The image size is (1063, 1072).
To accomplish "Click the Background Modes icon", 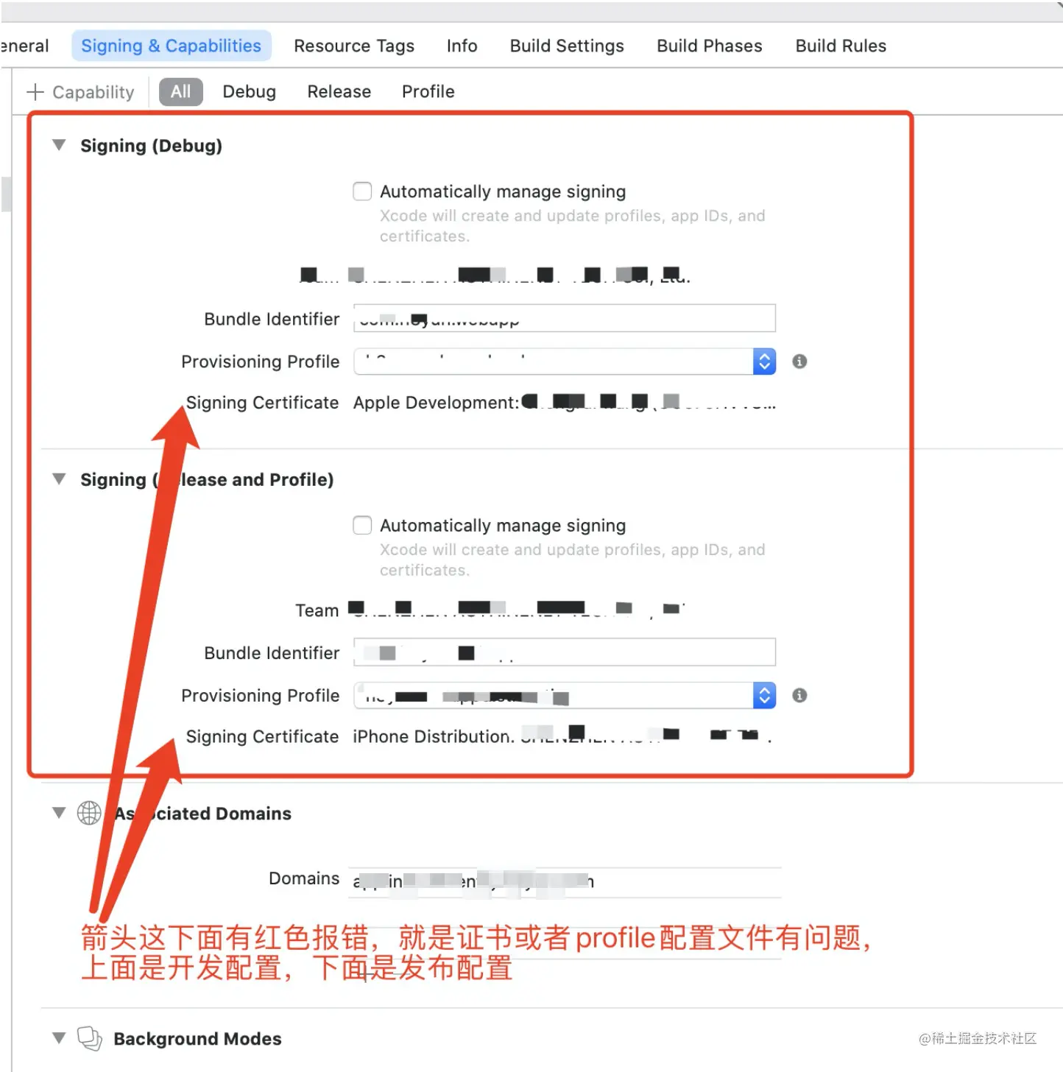I will click(89, 1038).
